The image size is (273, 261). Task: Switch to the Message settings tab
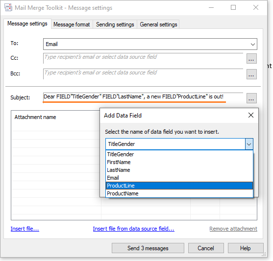[27, 24]
